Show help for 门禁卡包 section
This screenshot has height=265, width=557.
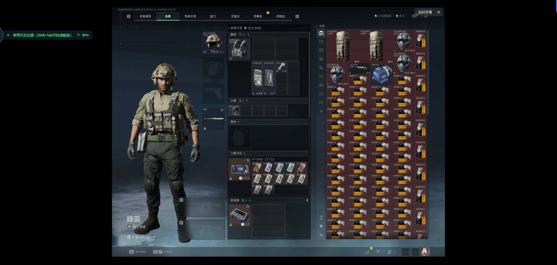tap(244, 153)
